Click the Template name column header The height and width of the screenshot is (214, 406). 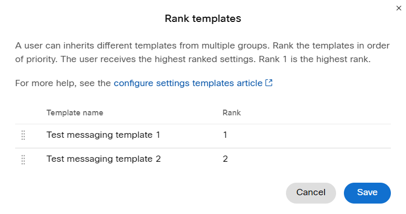75,113
